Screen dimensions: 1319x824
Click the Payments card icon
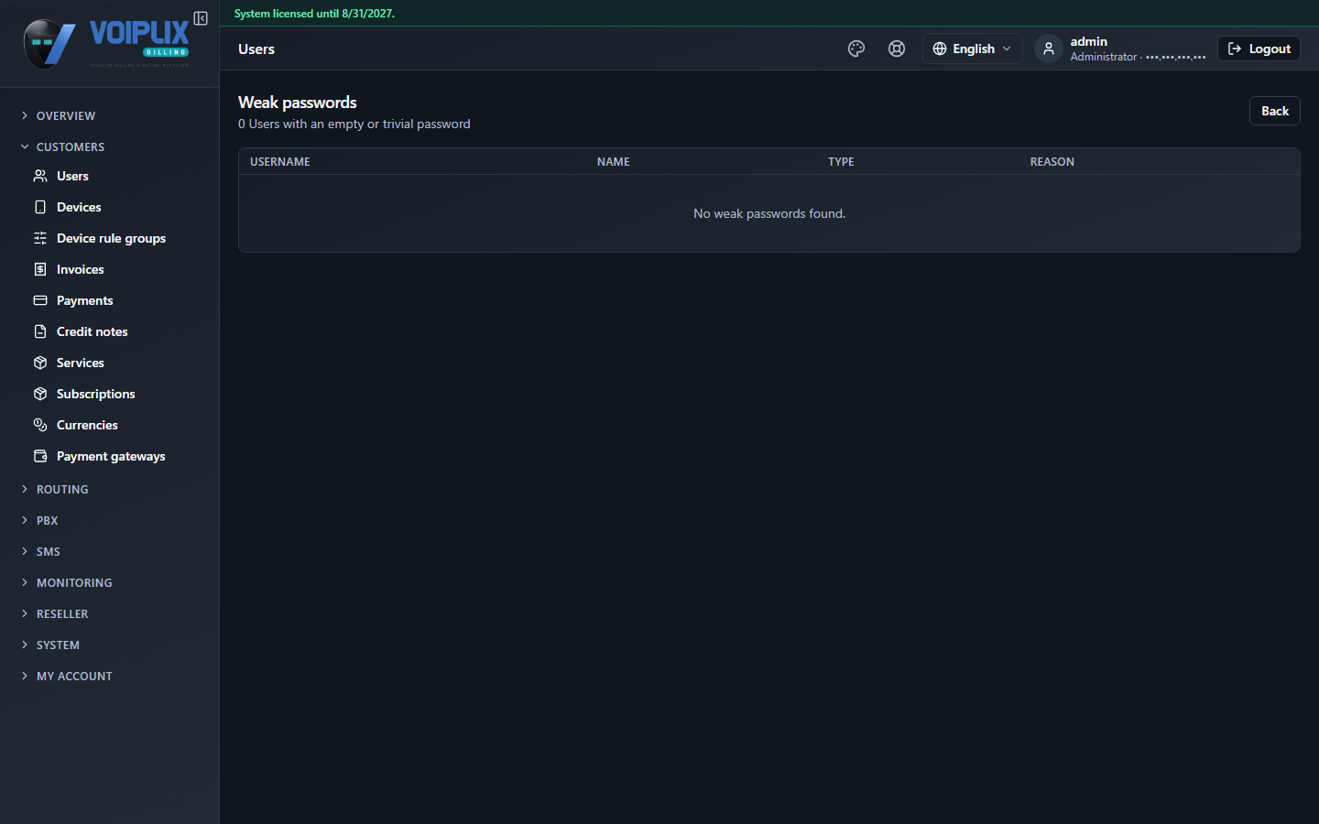(x=40, y=300)
